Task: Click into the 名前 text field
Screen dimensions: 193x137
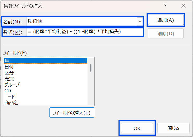Action: coord(81,21)
